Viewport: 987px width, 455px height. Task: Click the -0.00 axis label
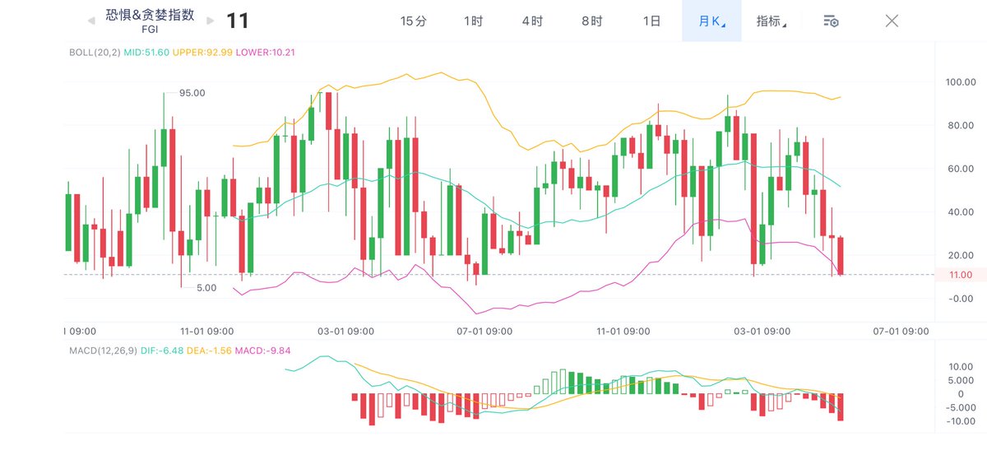[962, 298]
